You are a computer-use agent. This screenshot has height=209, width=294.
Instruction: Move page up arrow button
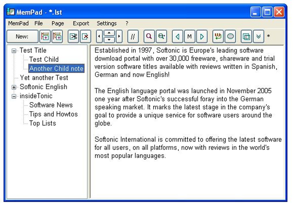coord(109,33)
